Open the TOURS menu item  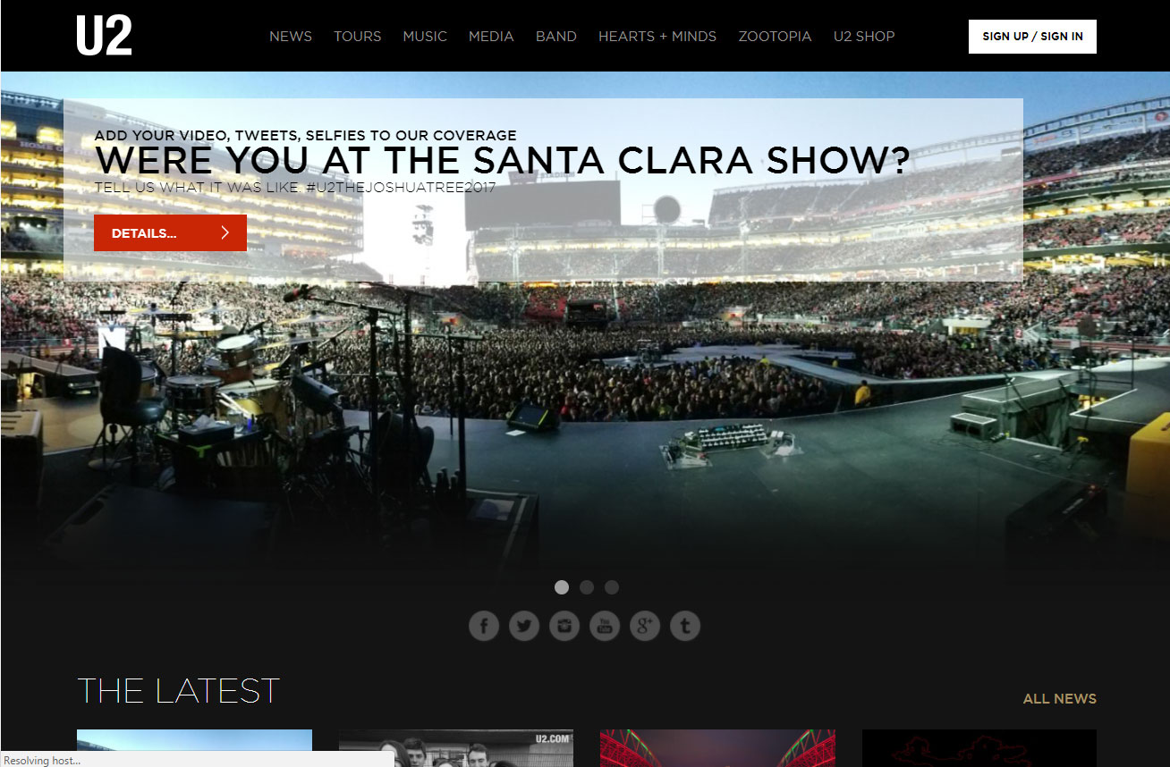click(358, 37)
